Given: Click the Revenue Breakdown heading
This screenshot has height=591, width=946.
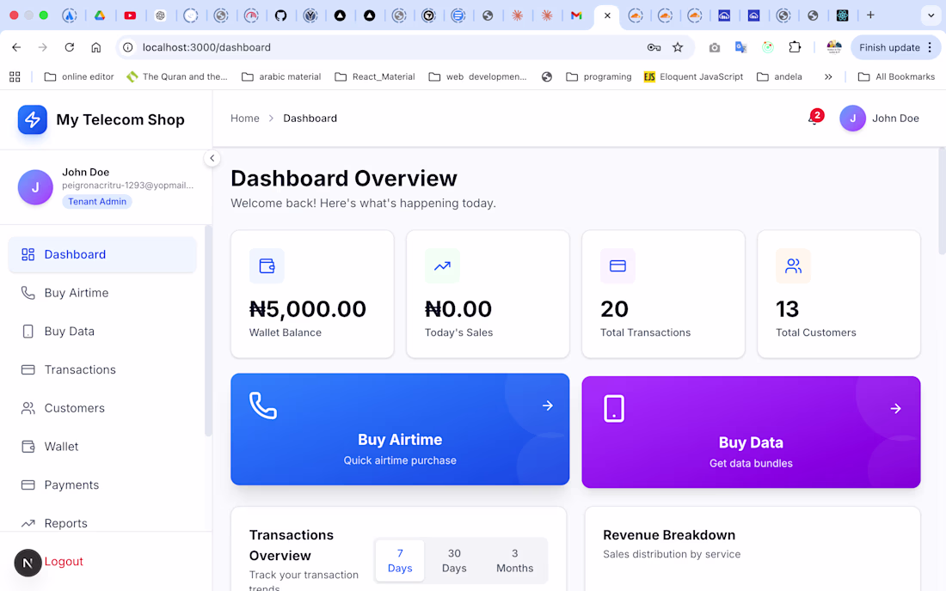Looking at the screenshot, I should [669, 535].
